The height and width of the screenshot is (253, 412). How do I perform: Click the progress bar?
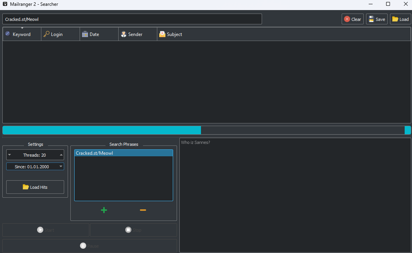point(206,130)
